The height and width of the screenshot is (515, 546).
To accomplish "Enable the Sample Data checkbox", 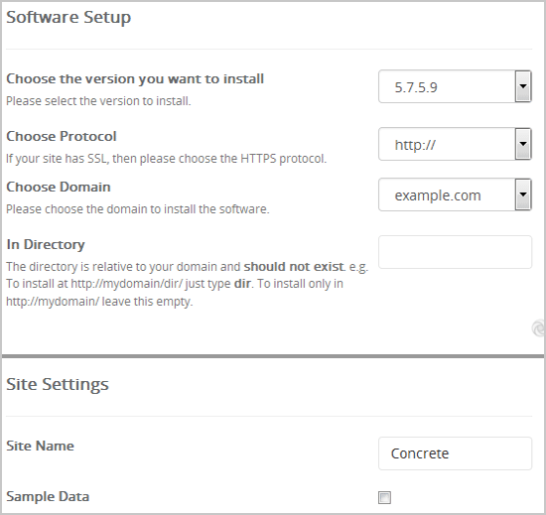I will pos(385,497).
